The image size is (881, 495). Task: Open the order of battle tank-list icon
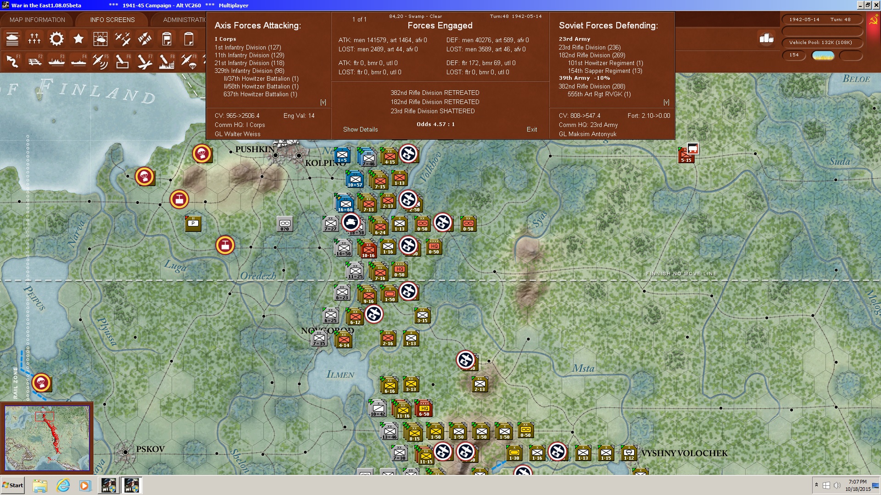coord(12,39)
